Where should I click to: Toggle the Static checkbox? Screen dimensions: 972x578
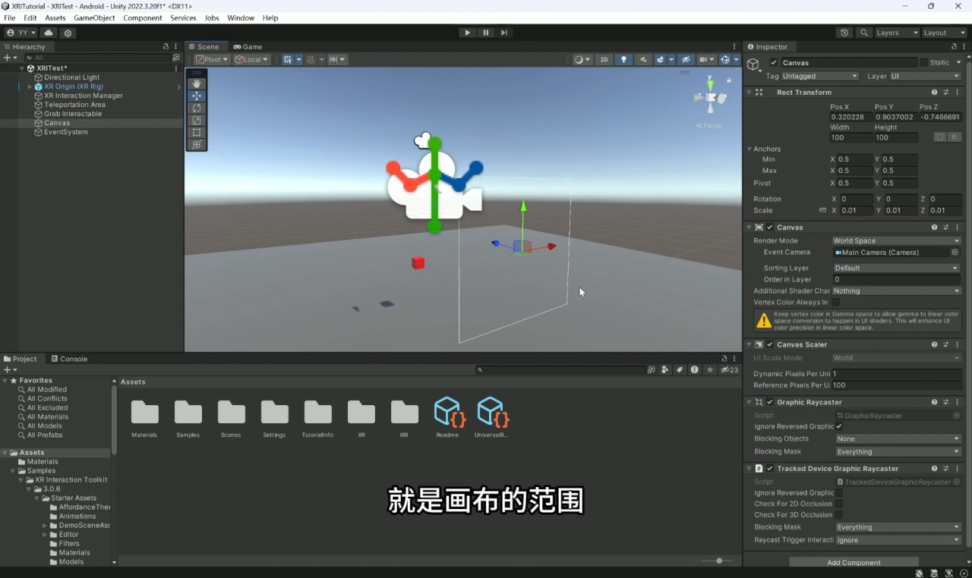[924, 63]
